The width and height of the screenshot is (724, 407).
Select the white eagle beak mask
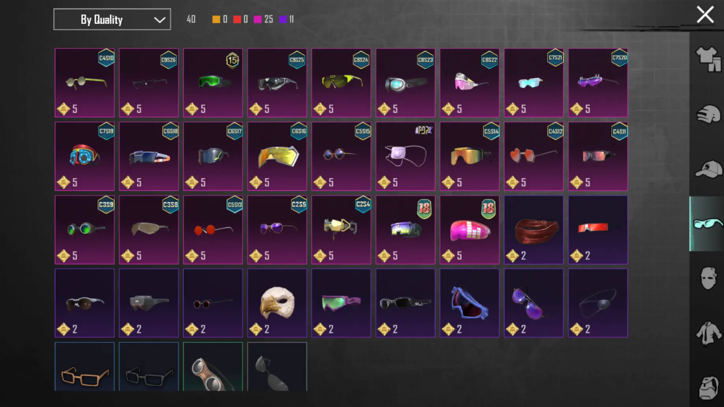pyautogui.click(x=277, y=303)
